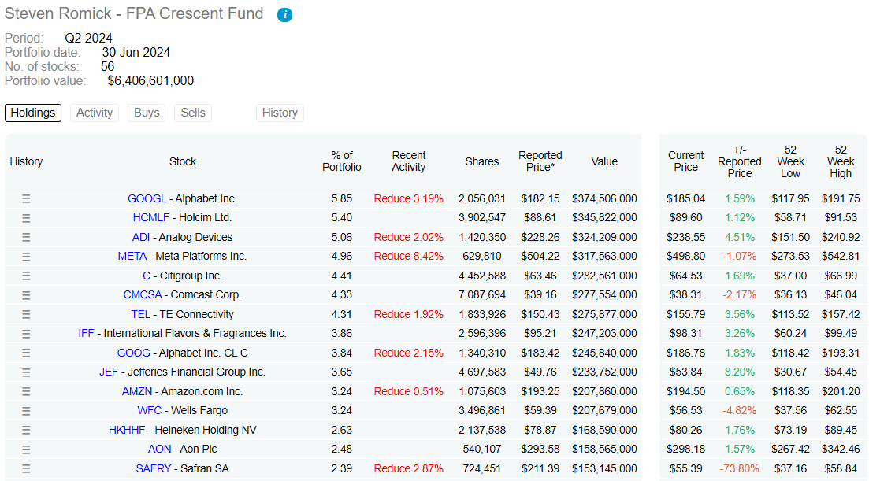Click the 52 Week High column header

click(x=841, y=161)
